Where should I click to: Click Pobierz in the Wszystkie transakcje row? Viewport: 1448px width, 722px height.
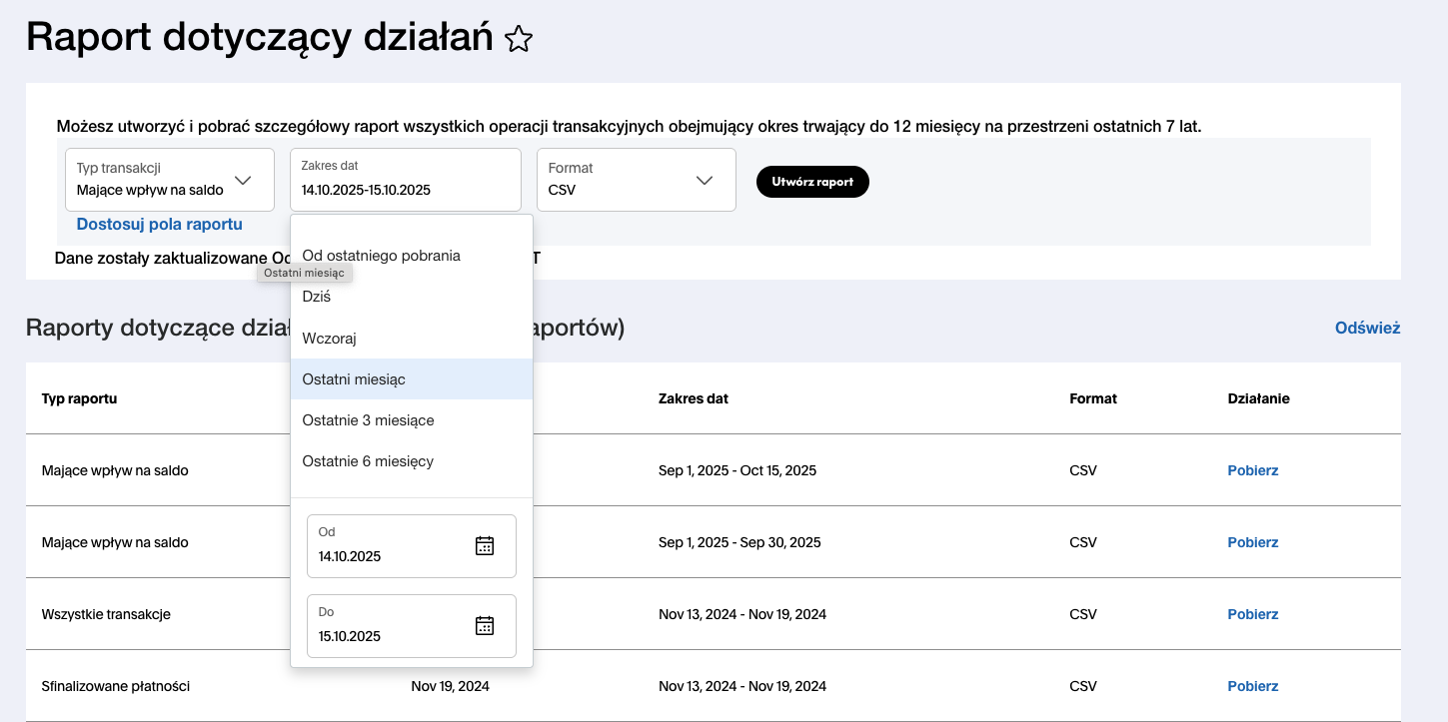1252,614
